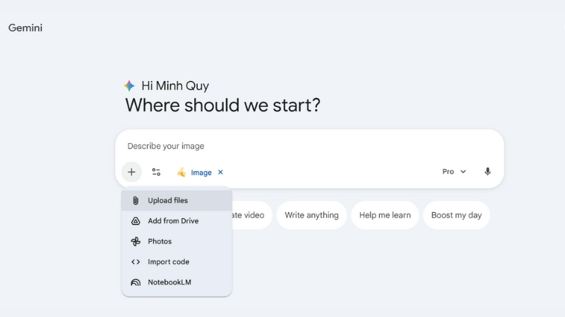The height and width of the screenshot is (317, 565).
Task: Select the Boost my day suggestion
Action: click(456, 215)
